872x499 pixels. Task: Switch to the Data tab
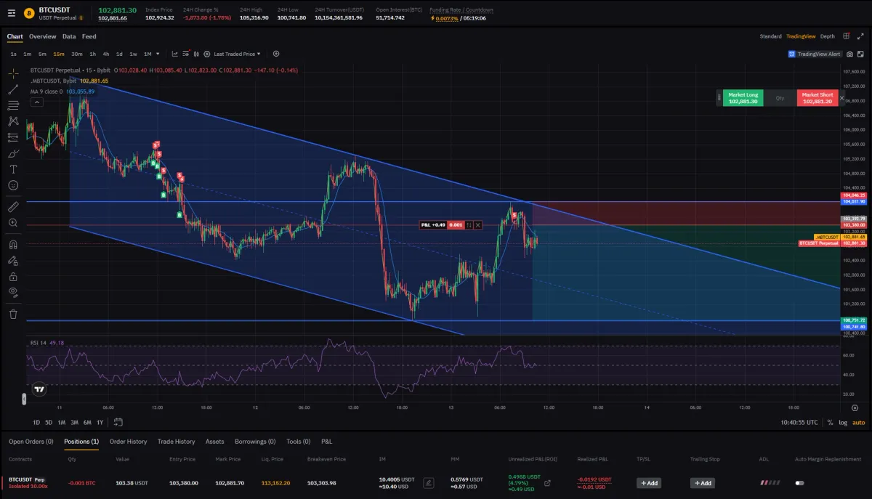point(69,36)
